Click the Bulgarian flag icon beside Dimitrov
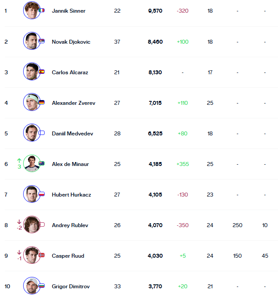 tap(42, 286)
